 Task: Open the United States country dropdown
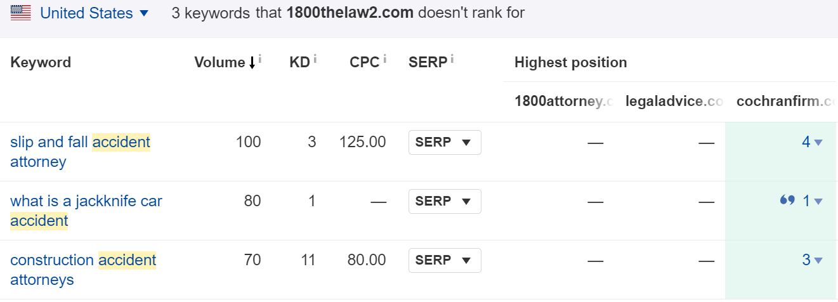[94, 13]
